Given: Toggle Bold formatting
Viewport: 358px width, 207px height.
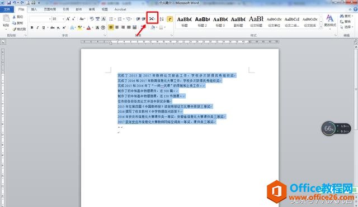Looking at the screenshot, I should [32, 27].
